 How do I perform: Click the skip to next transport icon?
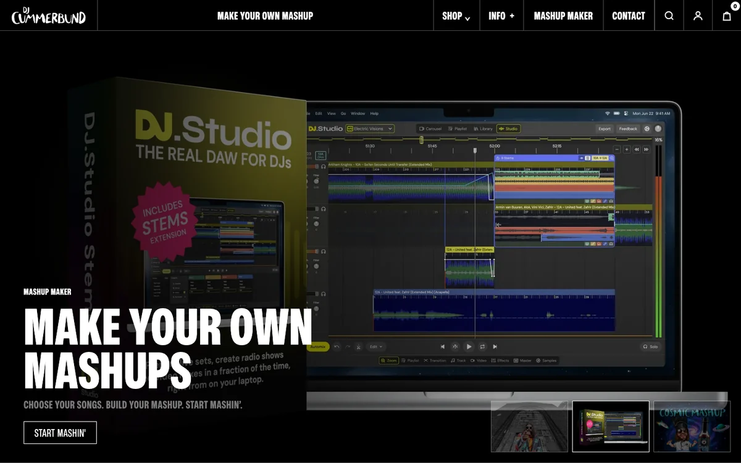click(x=495, y=347)
